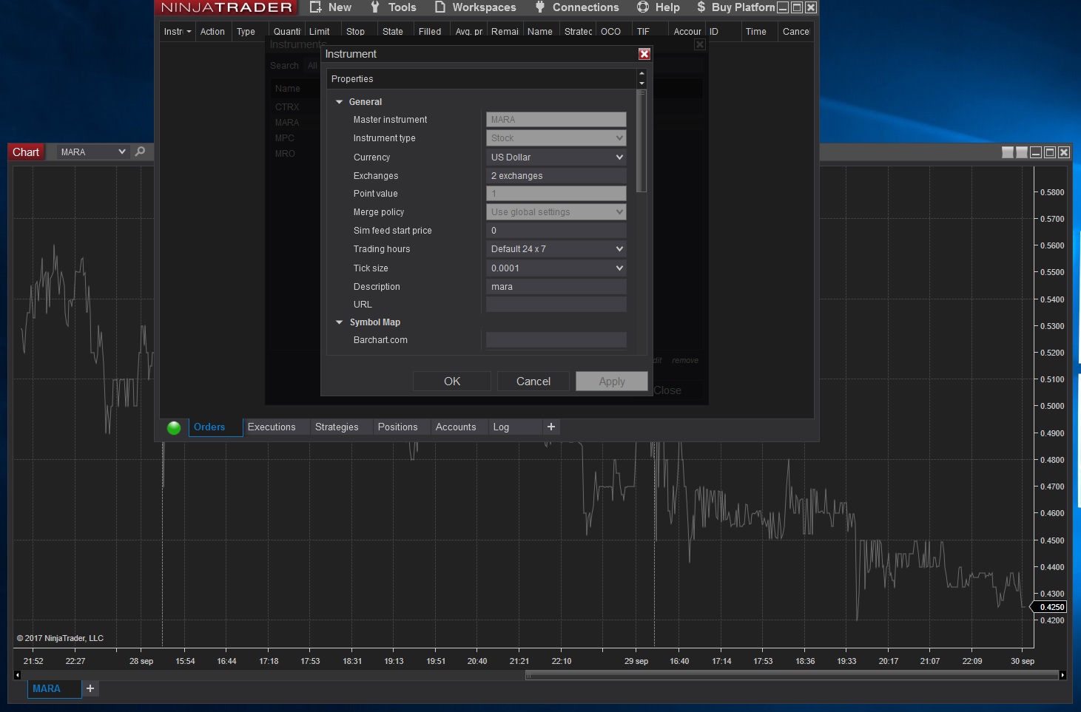Collapse the Symbol Map section
1081x712 pixels.
click(x=340, y=322)
